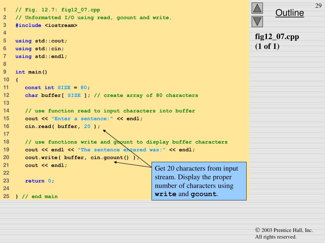Click the cout.write( buffer, cin.gcount() ) line

pyautogui.click(x=82, y=157)
